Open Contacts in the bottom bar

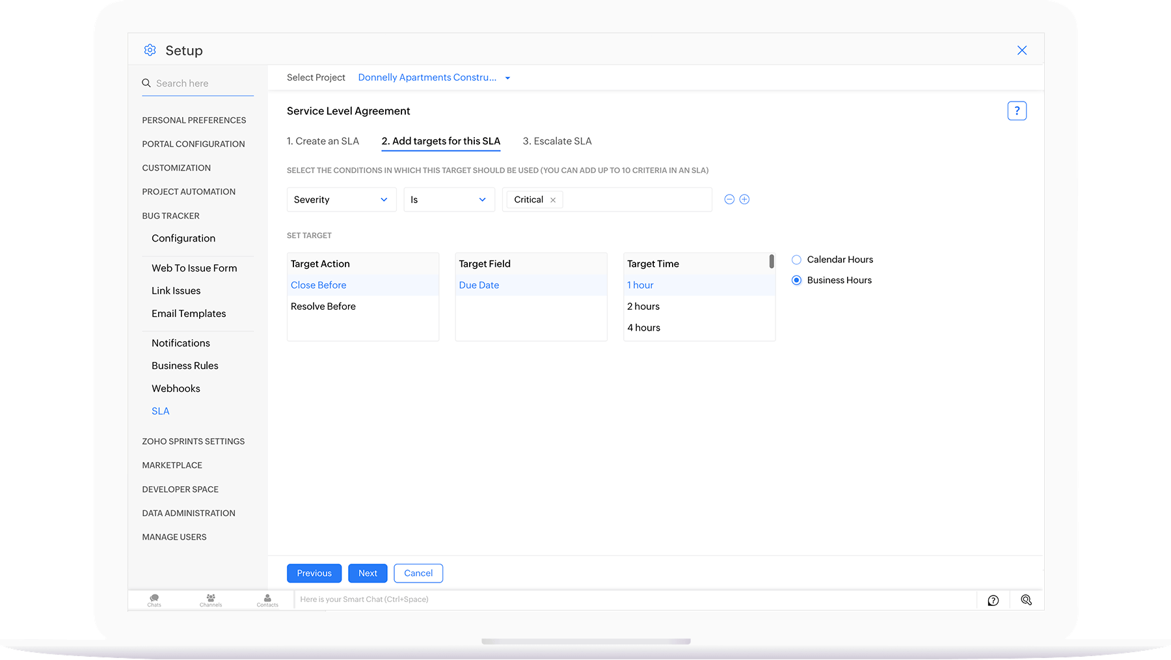[267, 599]
